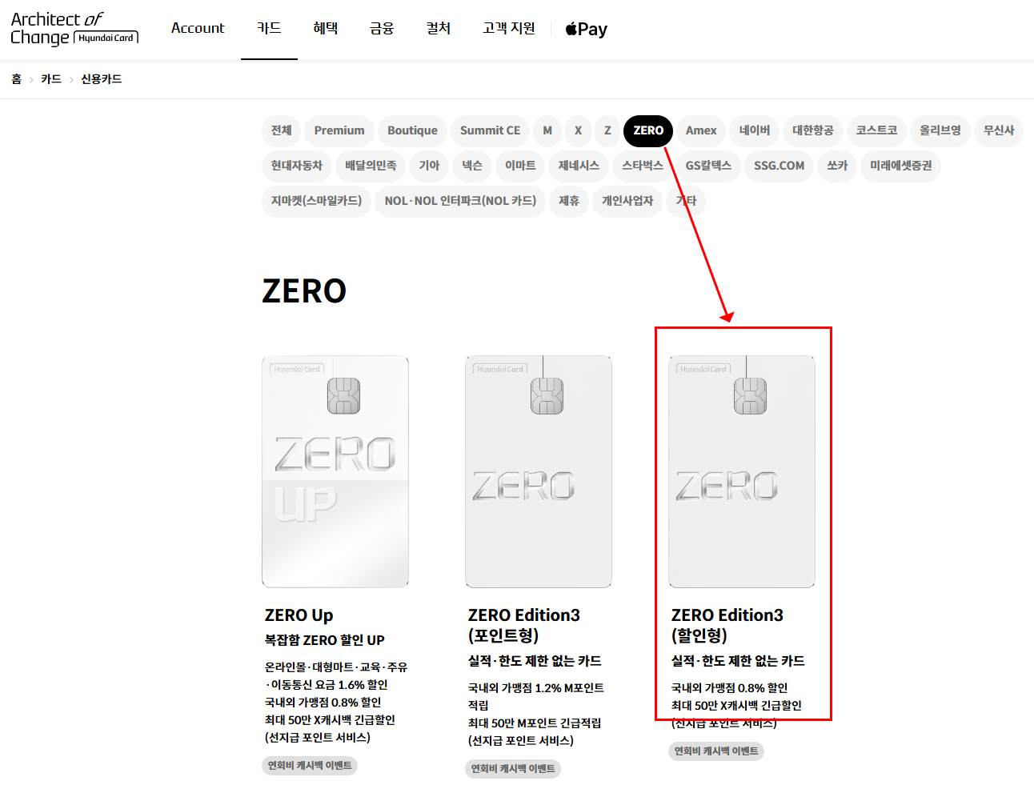Go to 홈 in the breadcrumb
Image resolution: width=1034 pixels, height=797 pixels.
(x=16, y=79)
